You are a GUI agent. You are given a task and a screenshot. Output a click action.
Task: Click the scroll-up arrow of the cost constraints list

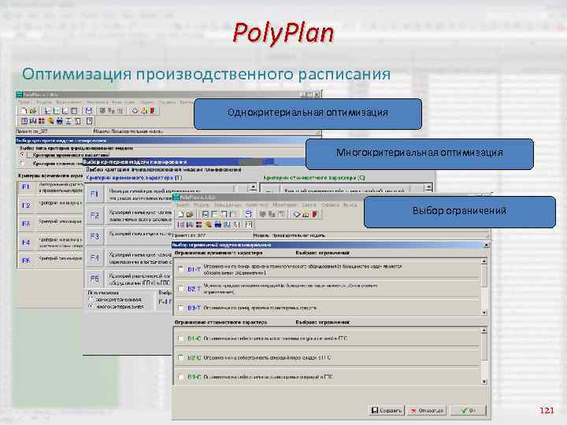[484, 331]
